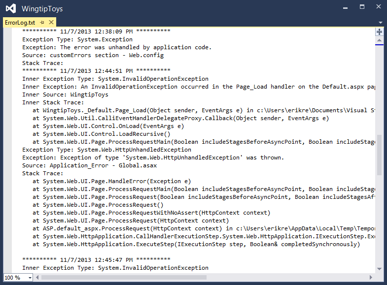Click the vertical scrollbar up arrow
387x285 pixels.
(x=379, y=40)
